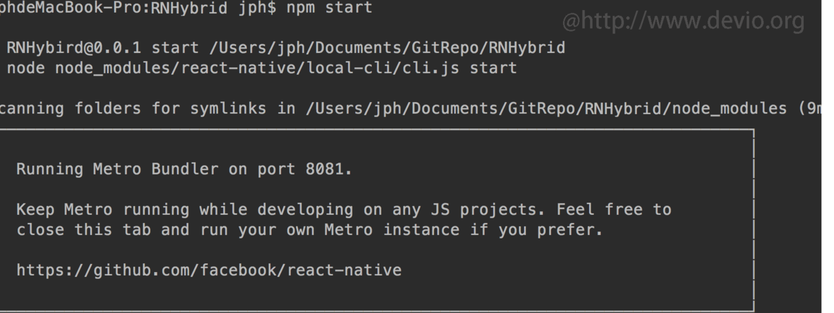Click the 'npm start' command prompt line

click(186, 9)
